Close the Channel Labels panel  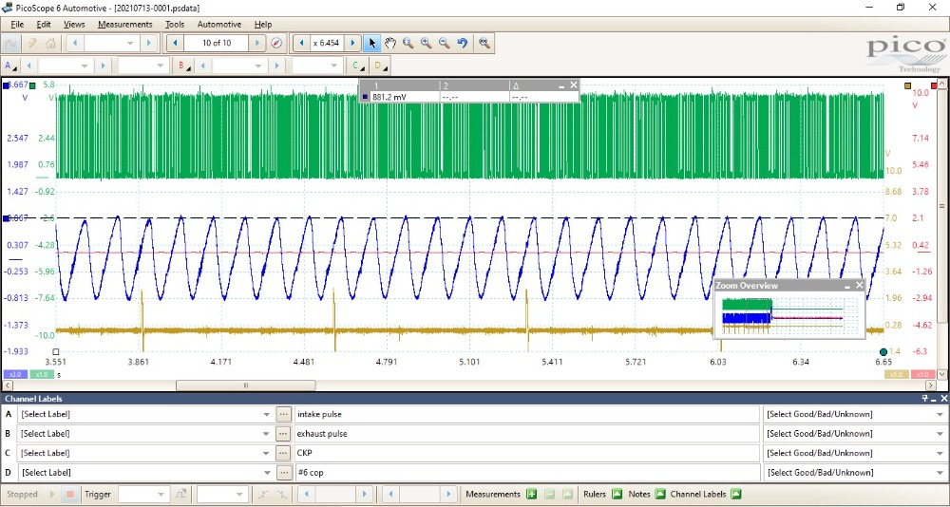pyautogui.click(x=944, y=399)
